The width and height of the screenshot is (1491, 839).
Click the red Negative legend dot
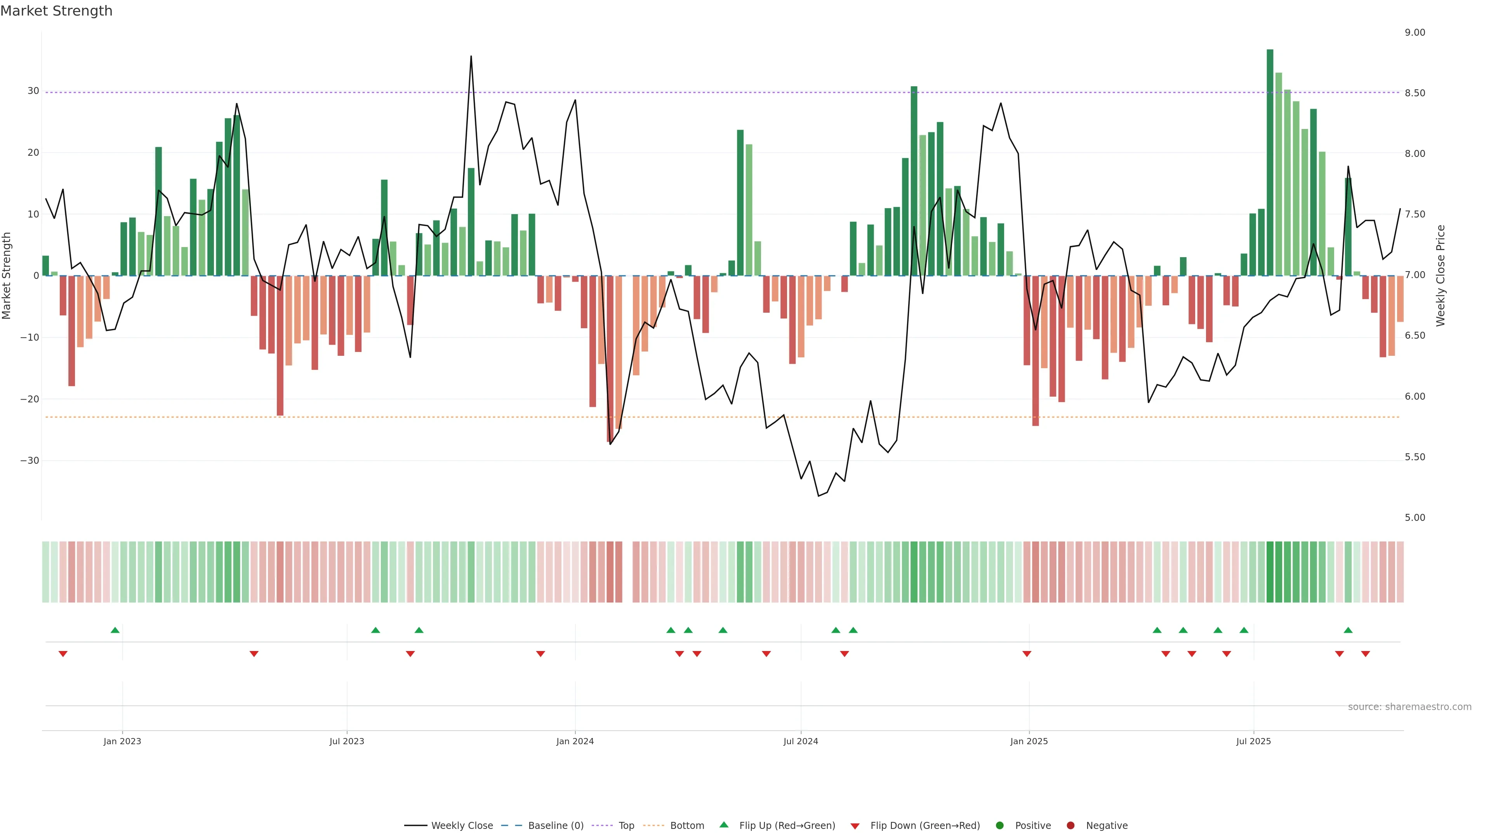pyautogui.click(x=1070, y=825)
